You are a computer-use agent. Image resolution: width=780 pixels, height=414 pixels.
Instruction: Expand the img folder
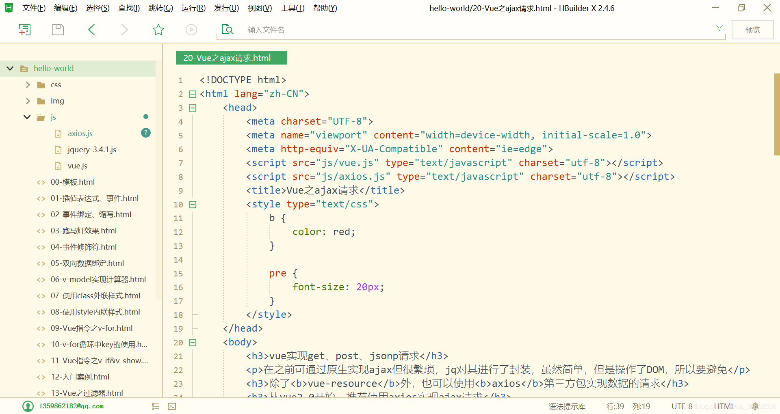point(28,101)
